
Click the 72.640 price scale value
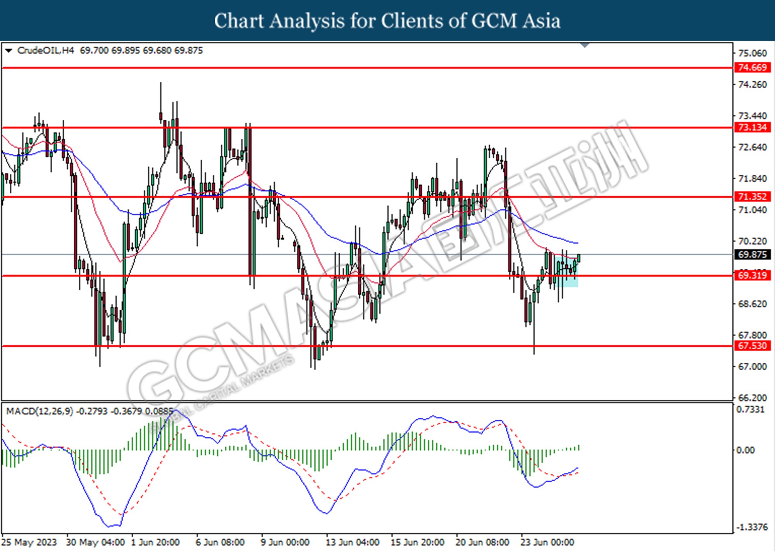point(753,148)
